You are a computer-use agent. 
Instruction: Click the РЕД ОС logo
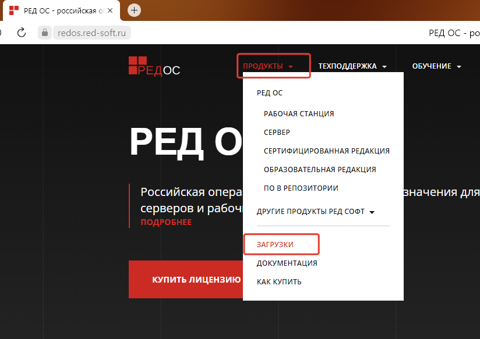(x=154, y=66)
